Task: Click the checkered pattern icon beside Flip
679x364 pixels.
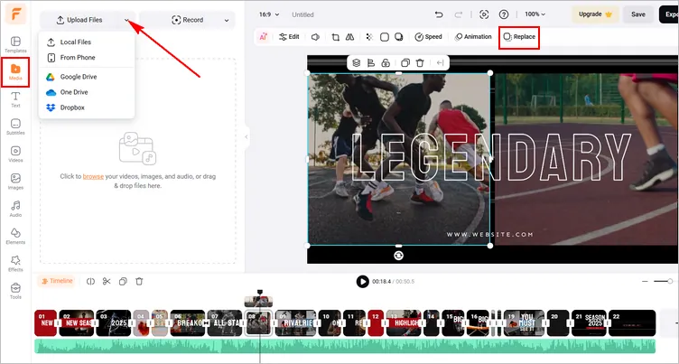Action: (369, 37)
